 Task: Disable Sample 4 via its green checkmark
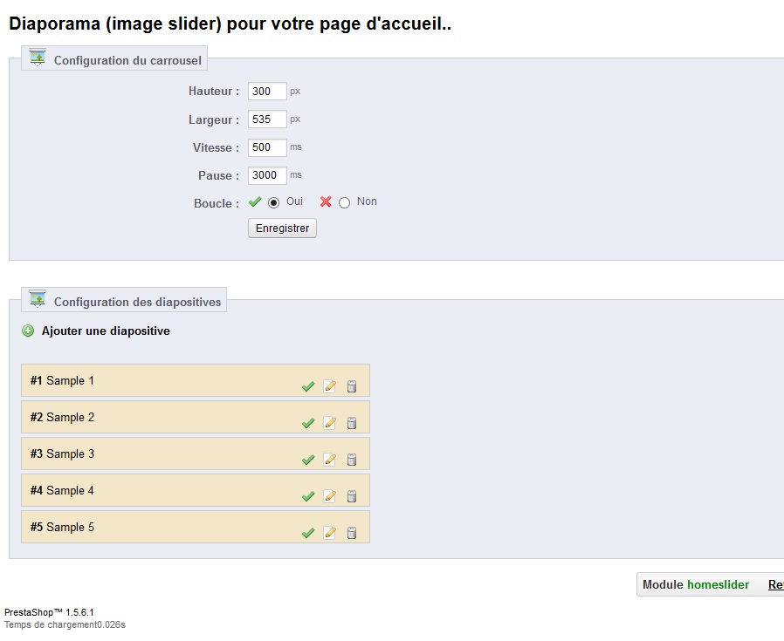point(308,496)
